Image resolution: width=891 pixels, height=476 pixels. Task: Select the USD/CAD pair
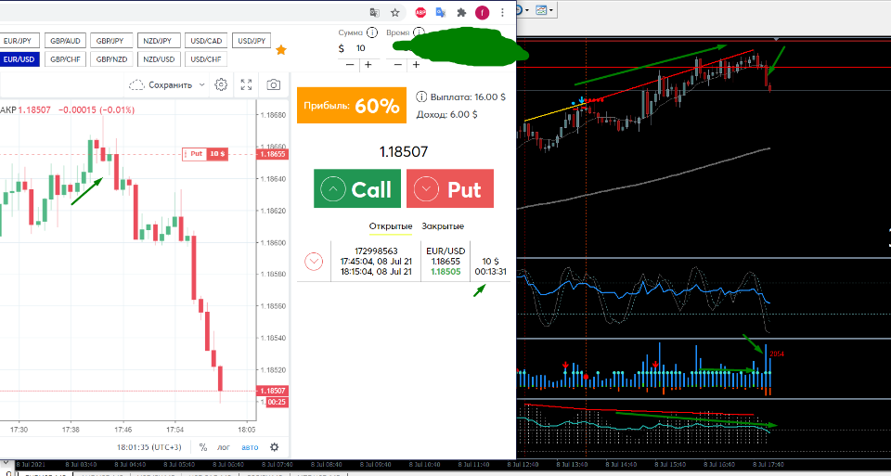tap(206, 41)
